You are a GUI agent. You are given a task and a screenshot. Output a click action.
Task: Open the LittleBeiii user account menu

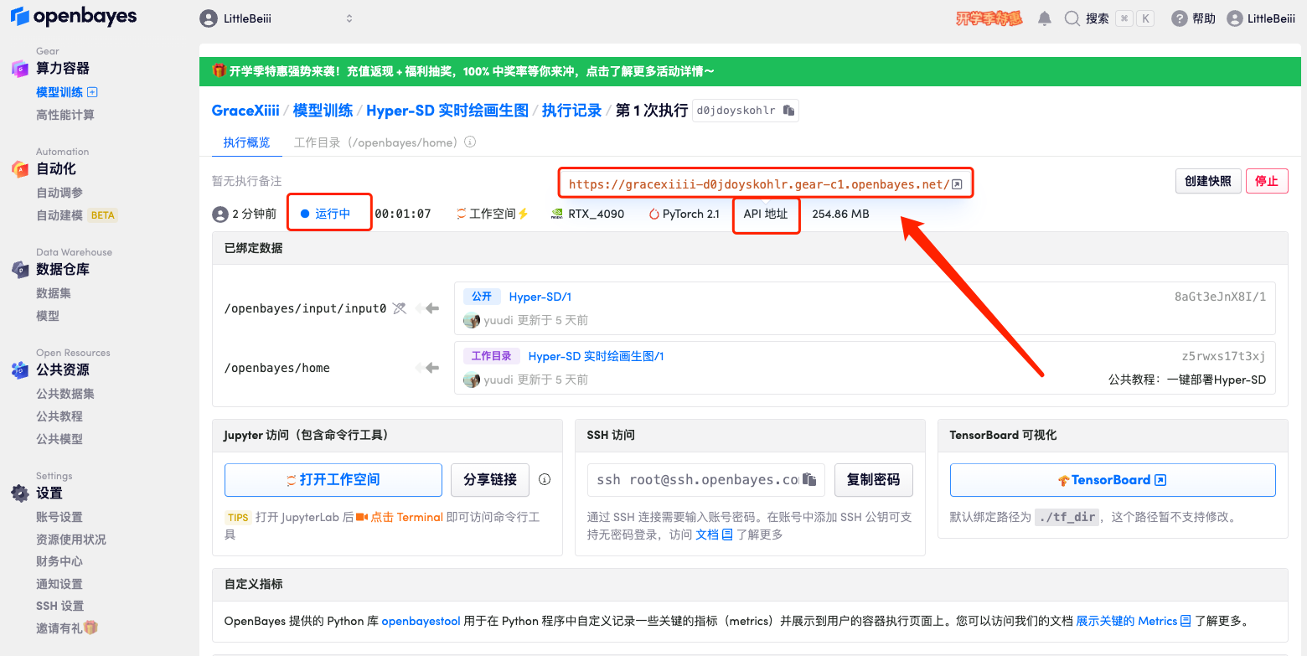pos(1261,18)
